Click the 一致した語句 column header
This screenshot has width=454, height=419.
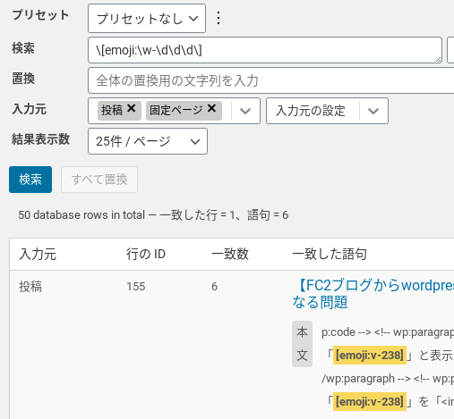point(330,255)
